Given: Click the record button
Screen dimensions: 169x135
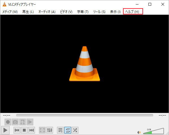Looking at the screenshot, I should click(8, 122).
